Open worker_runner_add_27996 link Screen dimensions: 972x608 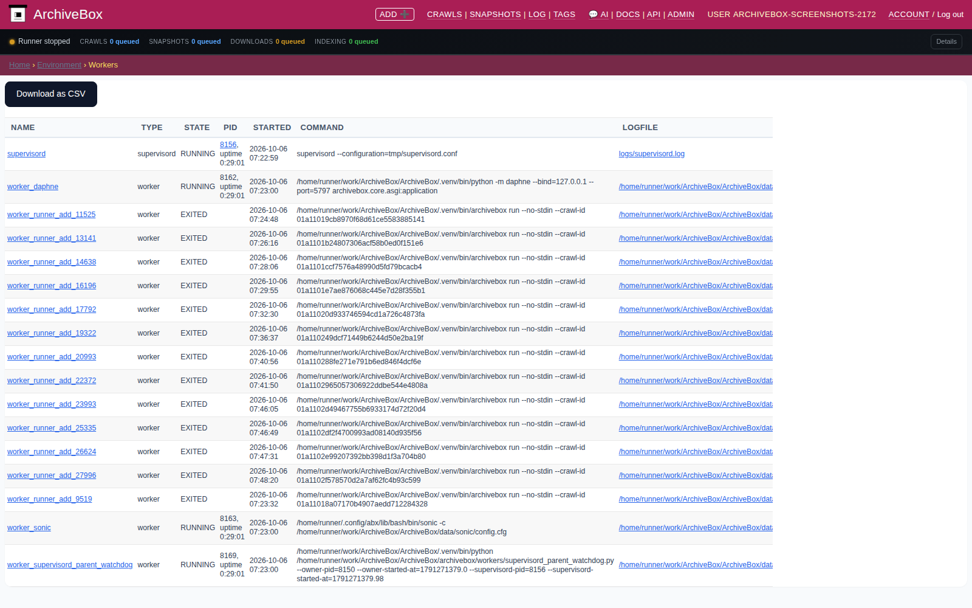52,475
